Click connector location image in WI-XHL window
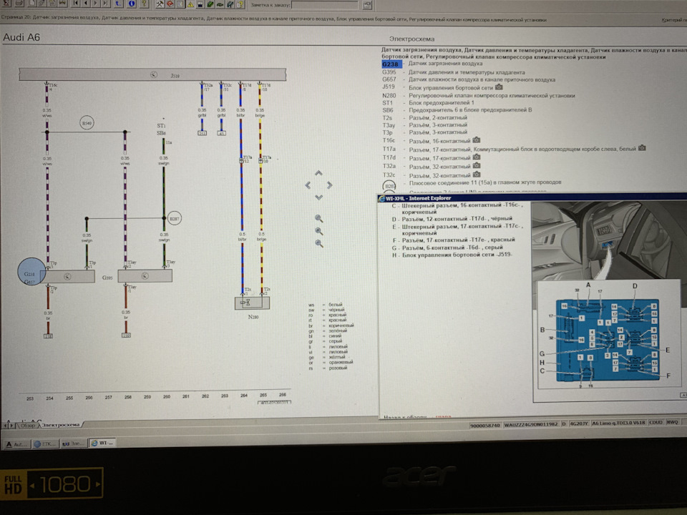 click(608, 301)
